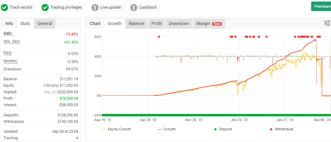This screenshot has width=331, height=142.
Task: Select the Stats tab
Action: 25,23
